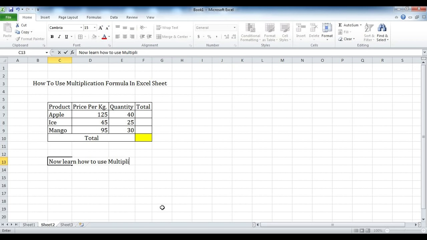Click Cell Styles button
Viewport: 427px width, 240px height.
pyautogui.click(x=285, y=32)
